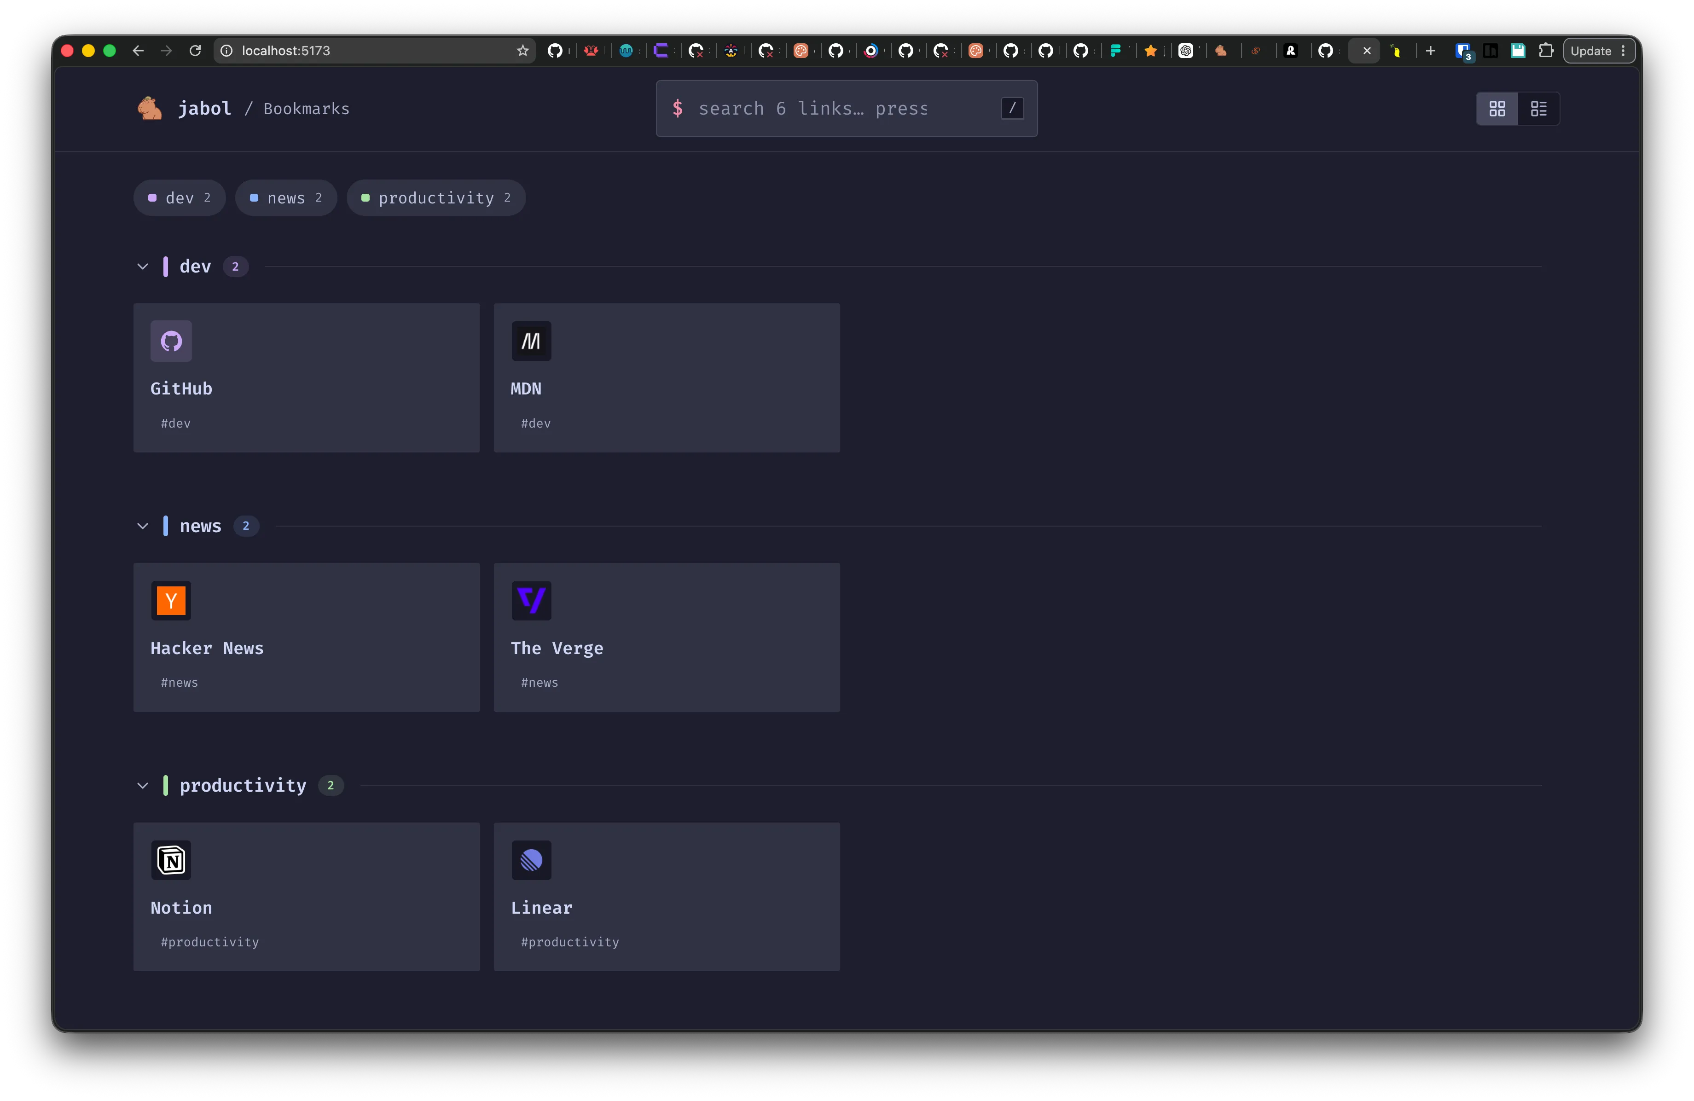This screenshot has width=1694, height=1101.
Task: Click the dev section heading label
Action: (195, 267)
